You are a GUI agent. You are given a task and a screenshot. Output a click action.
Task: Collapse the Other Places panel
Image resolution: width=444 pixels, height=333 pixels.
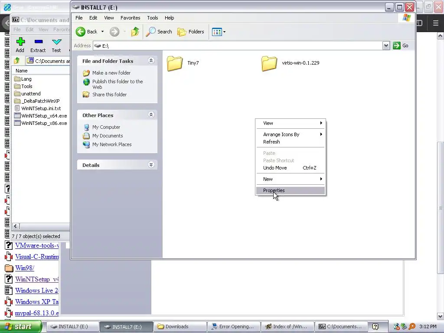151,114
